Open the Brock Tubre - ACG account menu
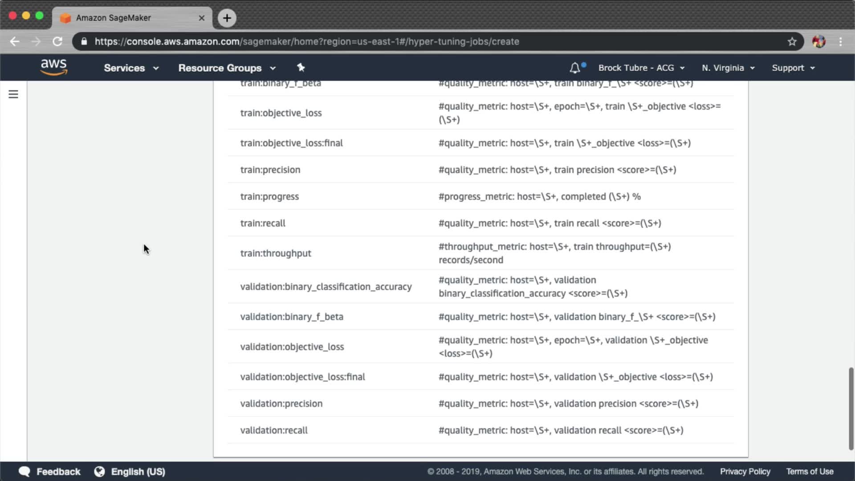 click(641, 68)
